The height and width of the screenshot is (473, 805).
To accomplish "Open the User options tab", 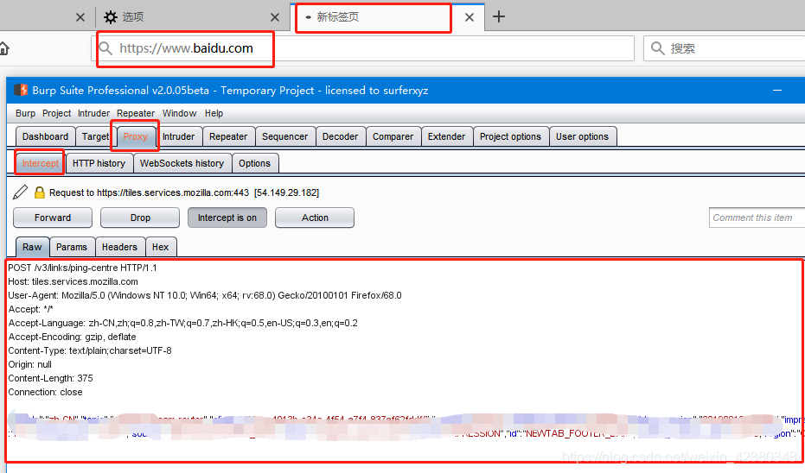I will tap(582, 137).
